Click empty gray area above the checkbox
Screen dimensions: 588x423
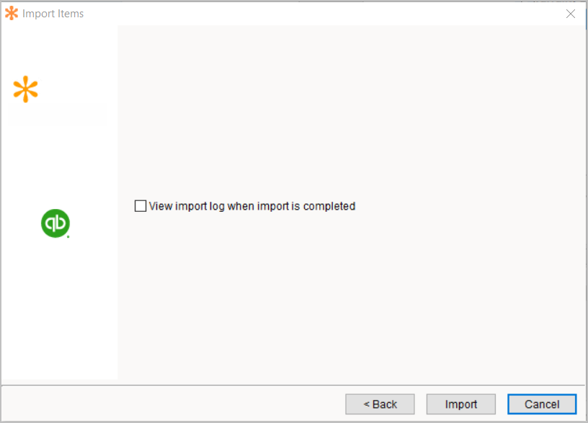tap(352, 112)
